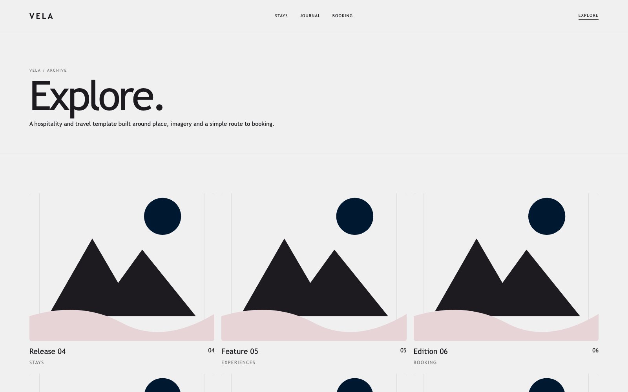The image size is (628, 392).
Task: Click the 05 index number
Action: click(403, 350)
